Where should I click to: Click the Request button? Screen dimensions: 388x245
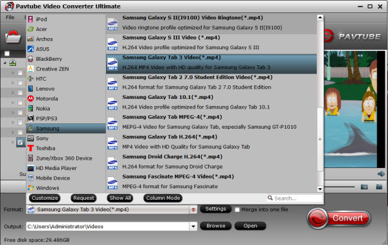coord(83,198)
